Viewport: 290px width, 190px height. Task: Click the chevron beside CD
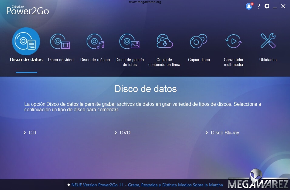pos(25,133)
